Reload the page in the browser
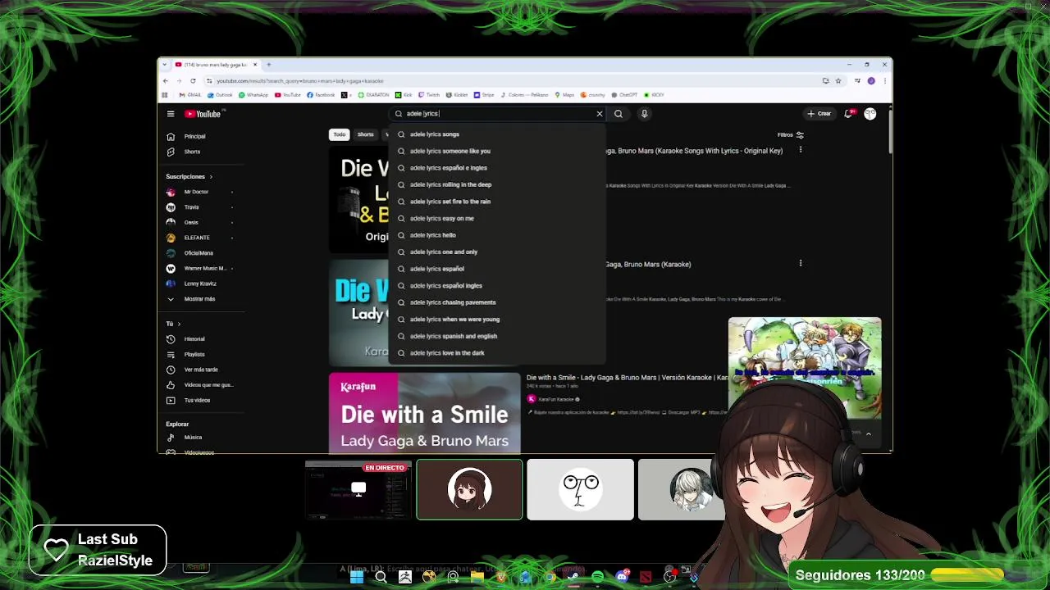The image size is (1050, 590). click(x=193, y=81)
